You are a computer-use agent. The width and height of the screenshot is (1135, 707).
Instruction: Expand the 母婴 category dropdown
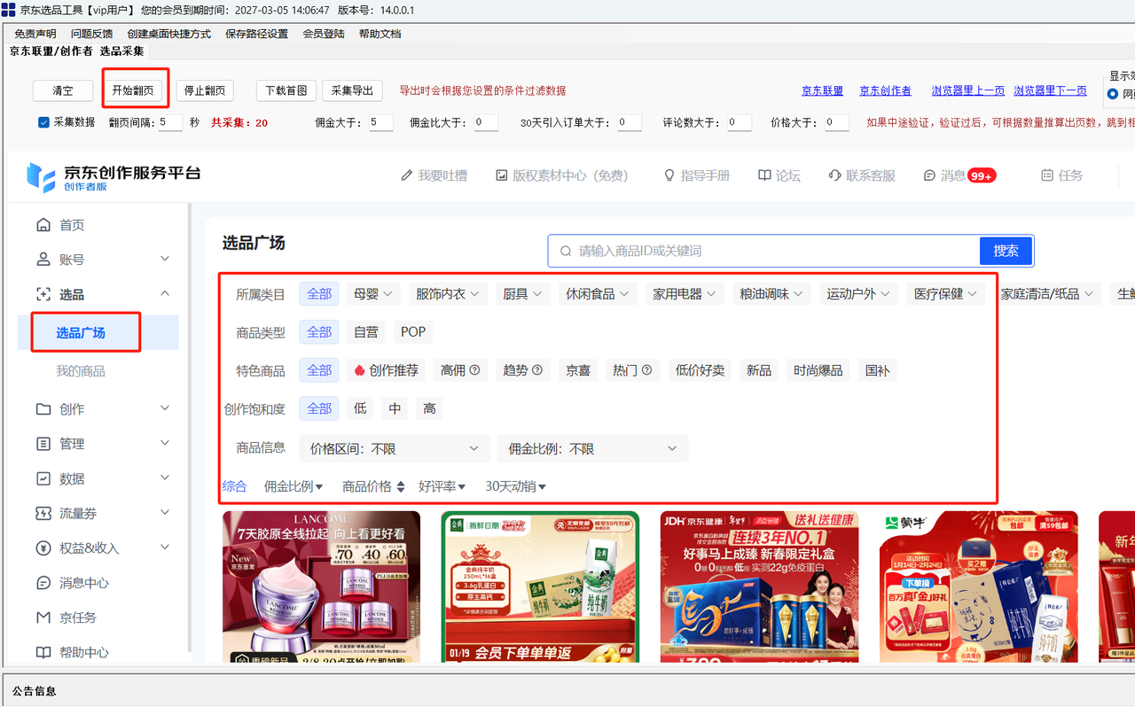[372, 294]
